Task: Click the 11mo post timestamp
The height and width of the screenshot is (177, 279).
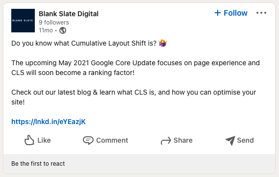Action: point(46,30)
